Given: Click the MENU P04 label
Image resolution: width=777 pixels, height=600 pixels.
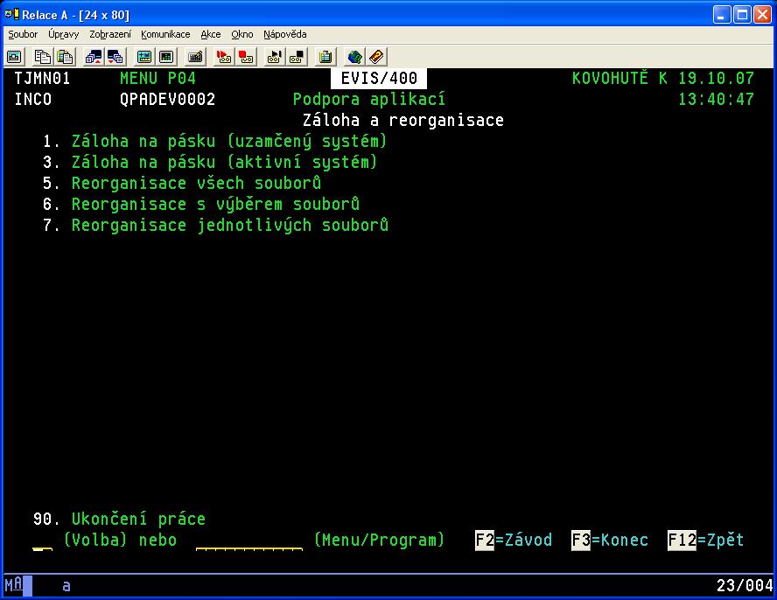Looking at the screenshot, I should tap(157, 79).
